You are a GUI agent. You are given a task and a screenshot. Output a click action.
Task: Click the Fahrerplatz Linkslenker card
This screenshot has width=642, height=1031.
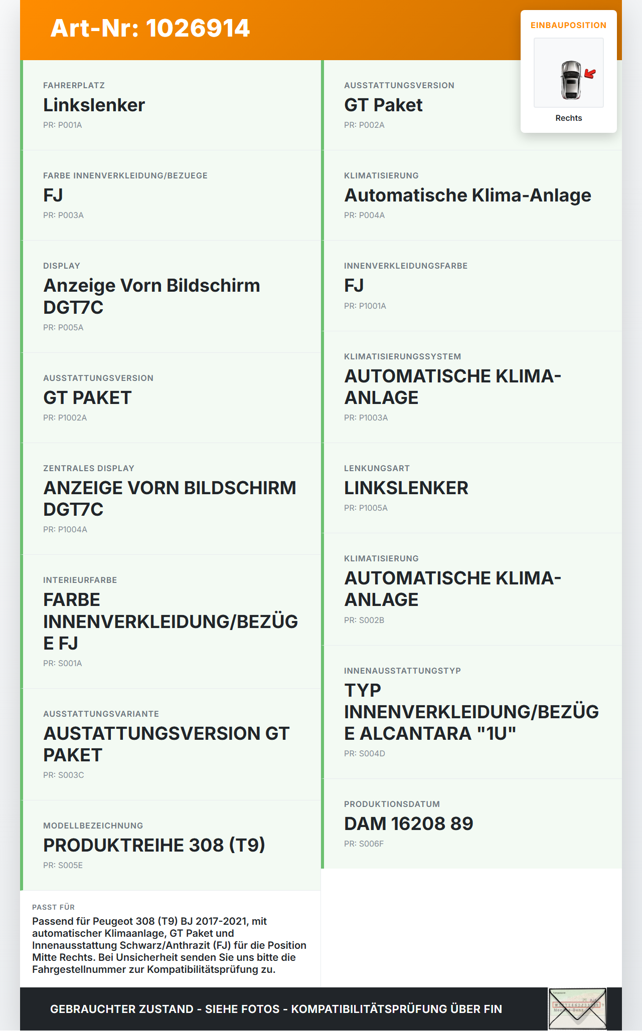coord(171,105)
